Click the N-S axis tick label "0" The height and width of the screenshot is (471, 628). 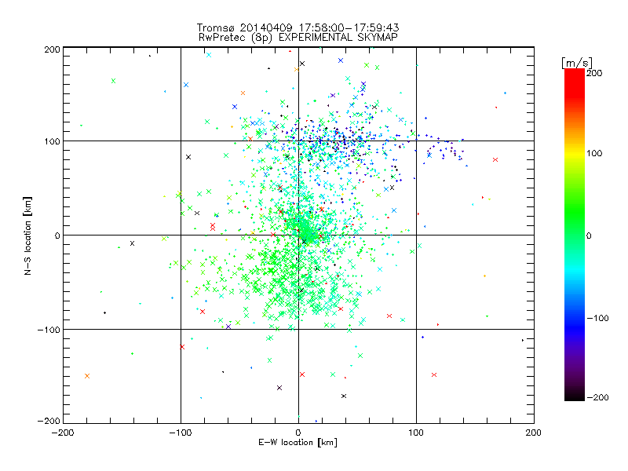[57, 235]
